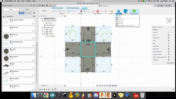Enable the Slice checkbox
The height and width of the screenshot is (99, 176).
[x=169, y=43]
